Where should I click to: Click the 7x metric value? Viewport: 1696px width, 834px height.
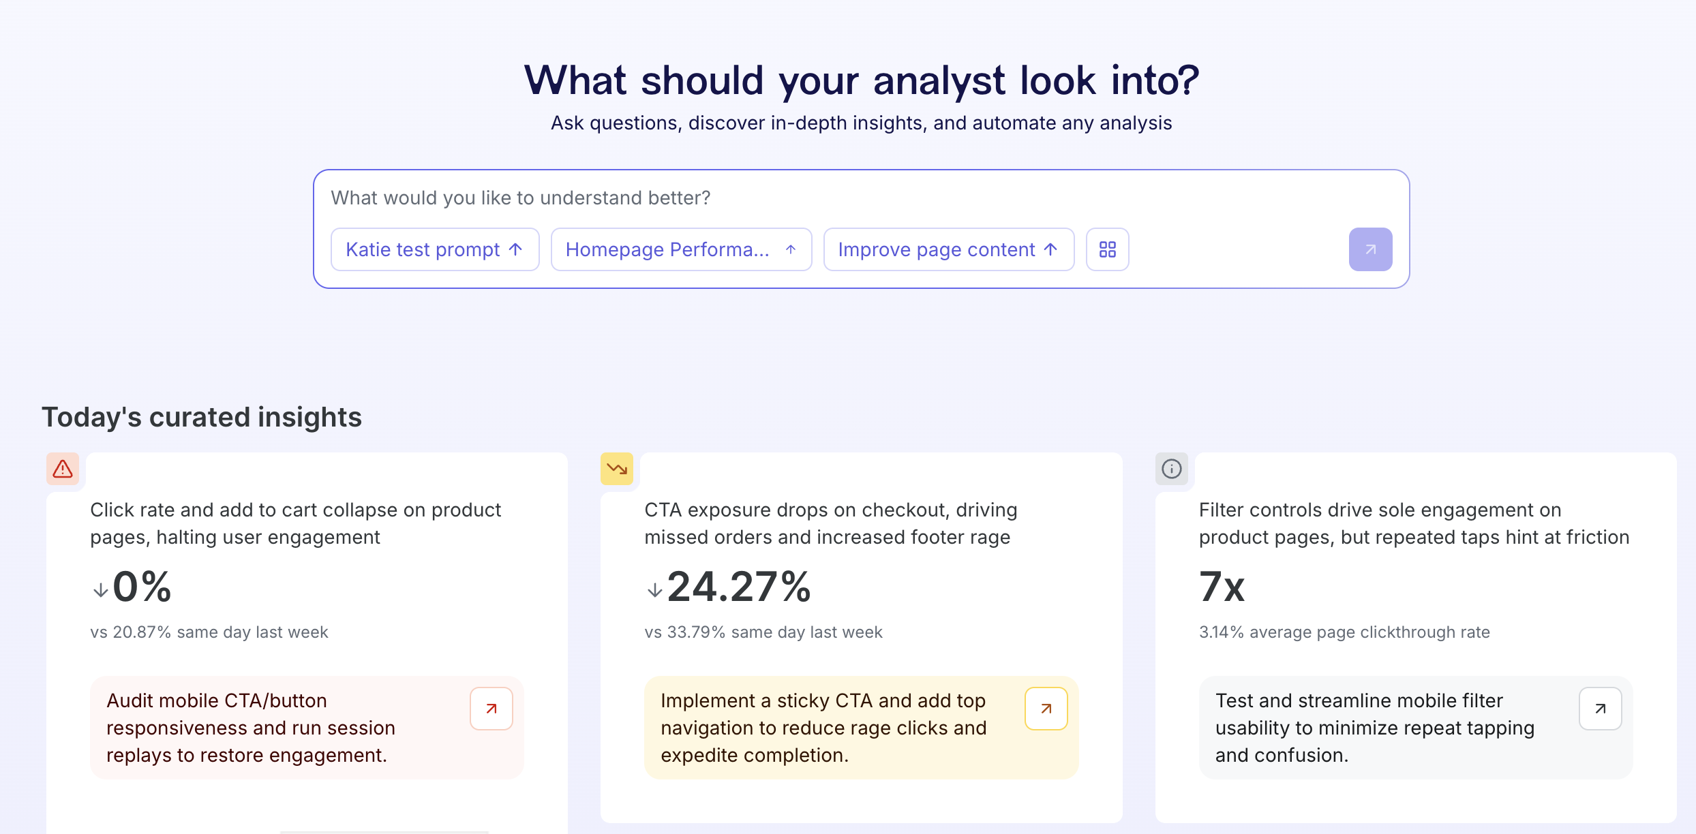(x=1222, y=587)
